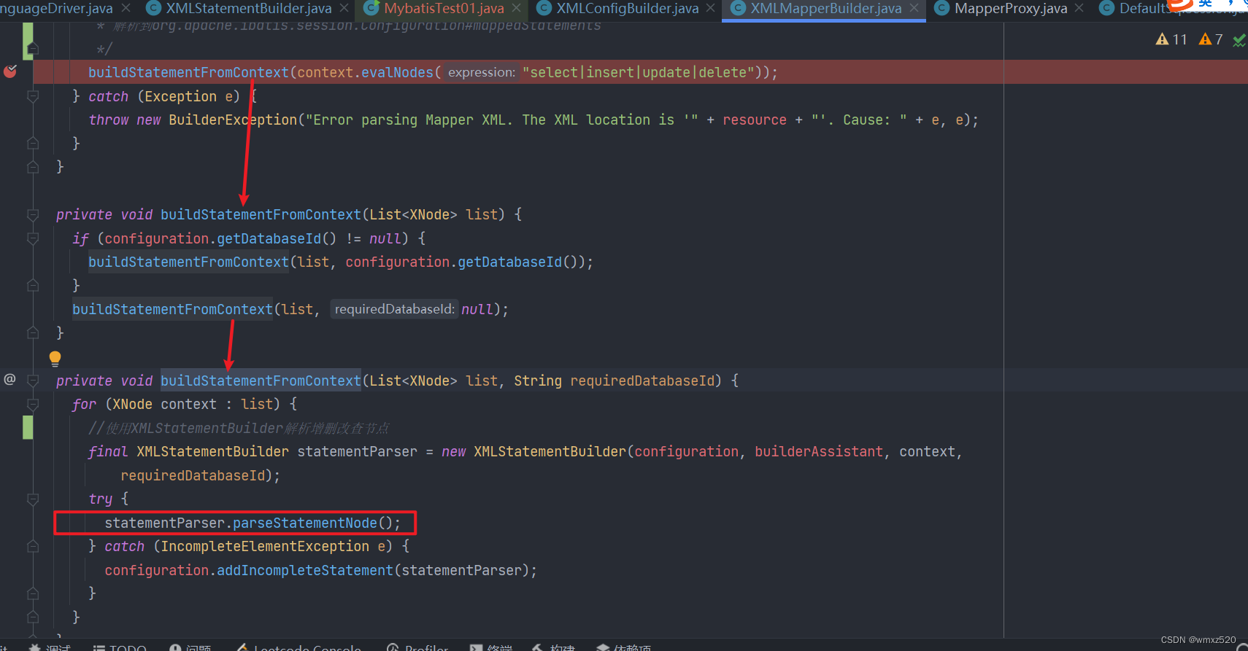
Task: Click the class icon on XMLConfigBuilder.java tab
Action: point(544,8)
